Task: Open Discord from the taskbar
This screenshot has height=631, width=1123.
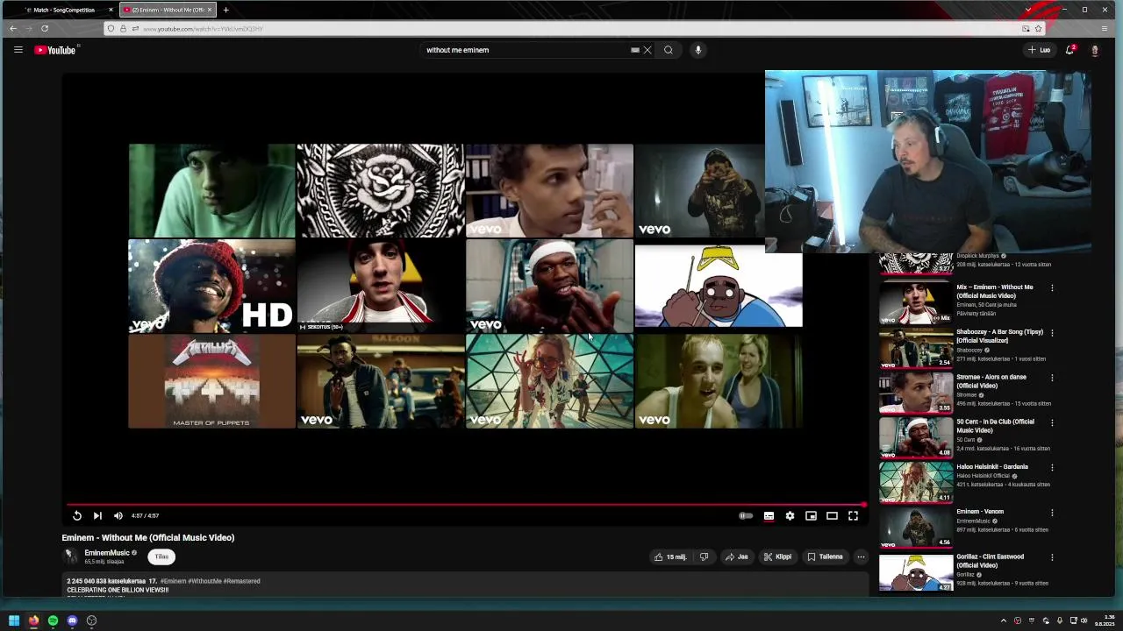Action: 72,620
